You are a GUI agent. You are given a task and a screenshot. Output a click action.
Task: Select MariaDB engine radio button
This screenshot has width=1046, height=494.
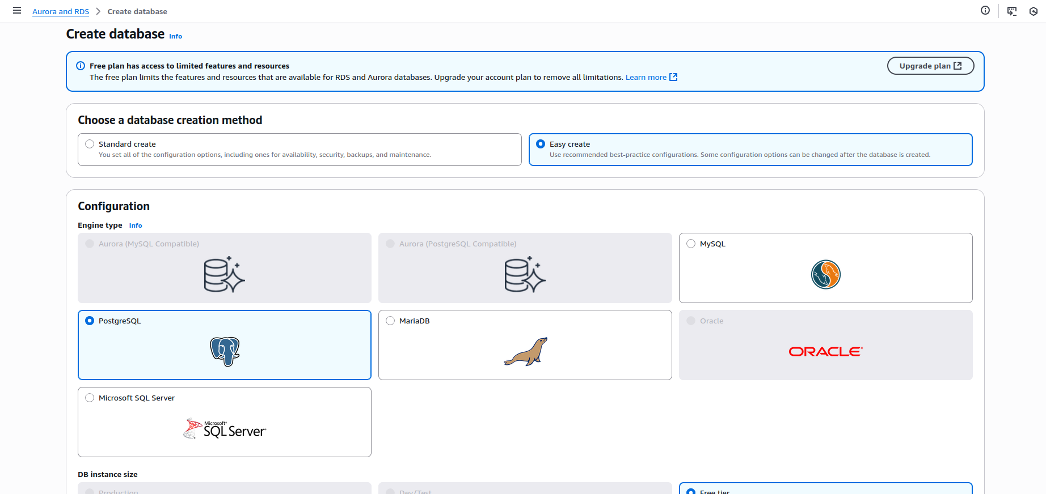point(390,321)
